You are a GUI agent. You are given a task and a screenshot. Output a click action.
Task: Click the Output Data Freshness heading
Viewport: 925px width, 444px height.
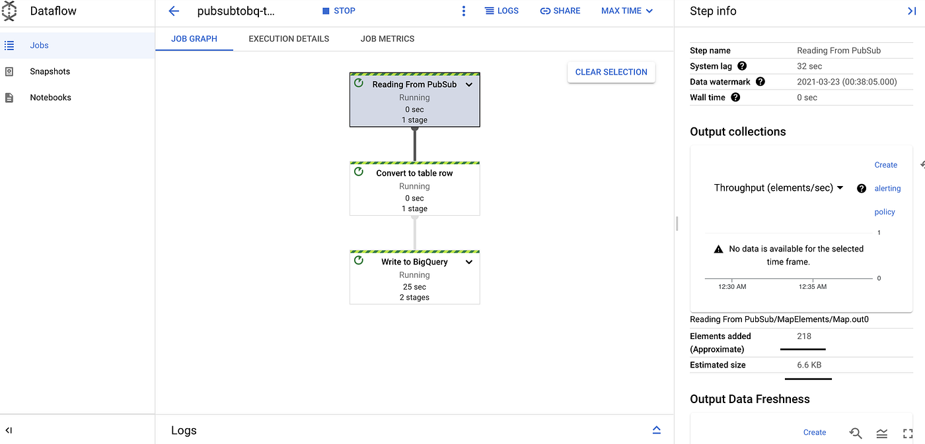[x=750, y=399]
